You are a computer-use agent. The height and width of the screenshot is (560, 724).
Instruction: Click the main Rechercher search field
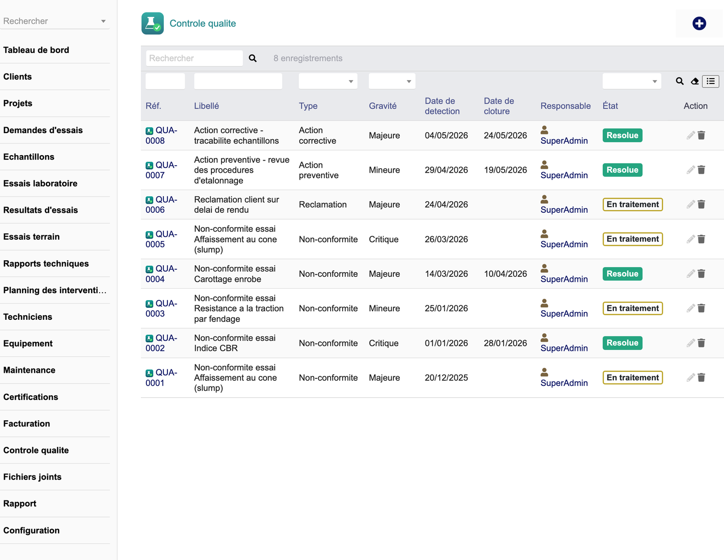tap(194, 59)
